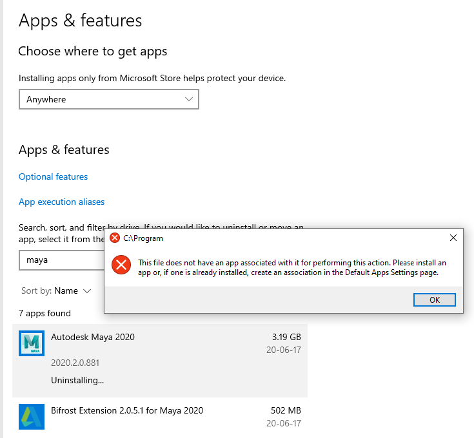Click the Bifrost Extension app icon
The height and width of the screenshot is (438, 474).
32,417
